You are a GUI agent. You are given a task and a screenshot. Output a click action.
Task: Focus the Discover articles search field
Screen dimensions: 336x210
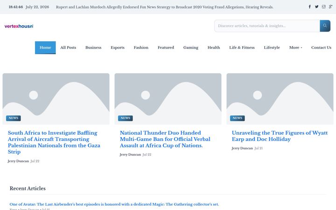(267, 26)
